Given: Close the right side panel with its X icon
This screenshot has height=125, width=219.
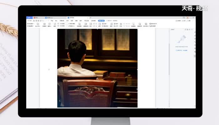Looking at the screenshot, I should (x=192, y=30).
